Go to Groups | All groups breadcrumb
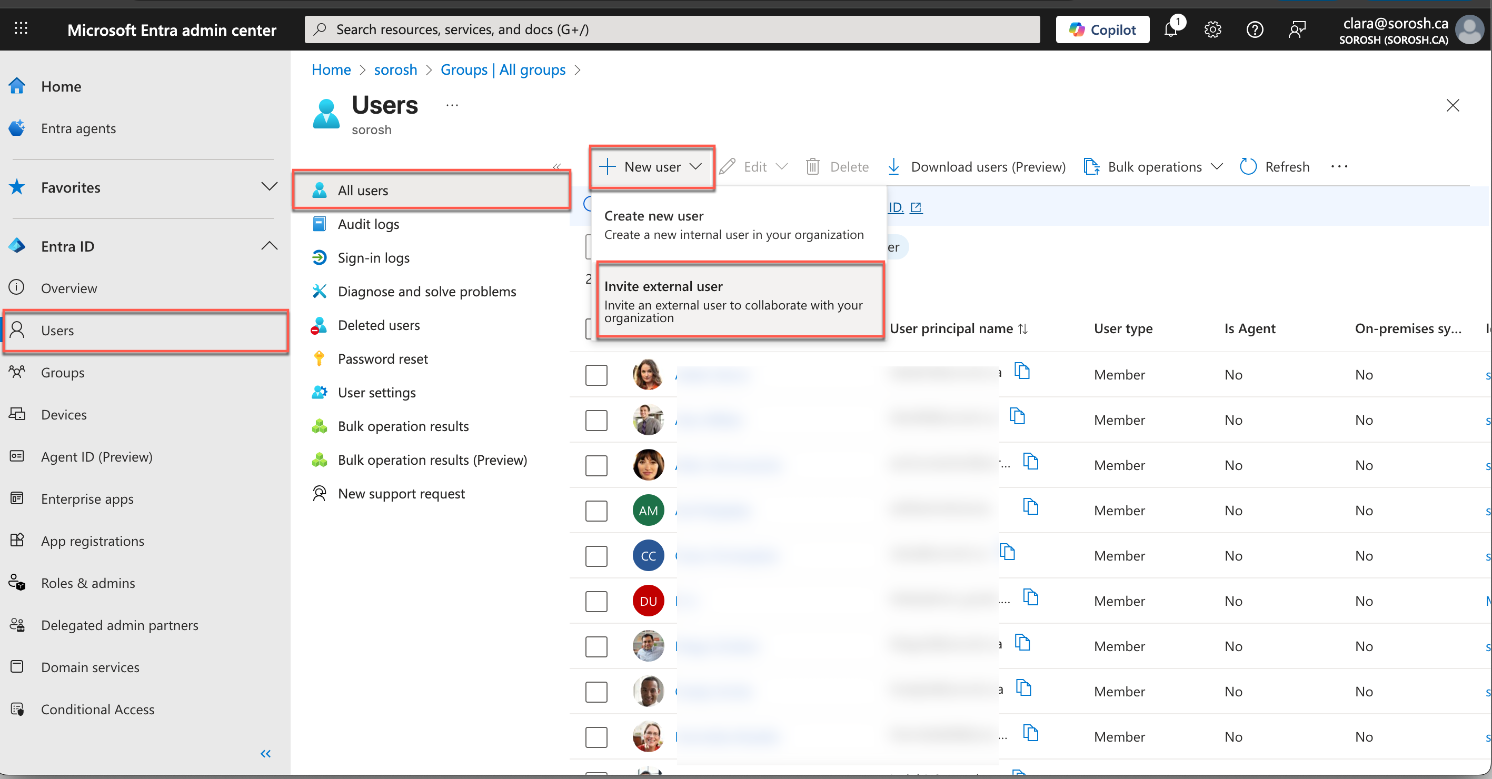Viewport: 1492px width, 779px height. coord(502,70)
